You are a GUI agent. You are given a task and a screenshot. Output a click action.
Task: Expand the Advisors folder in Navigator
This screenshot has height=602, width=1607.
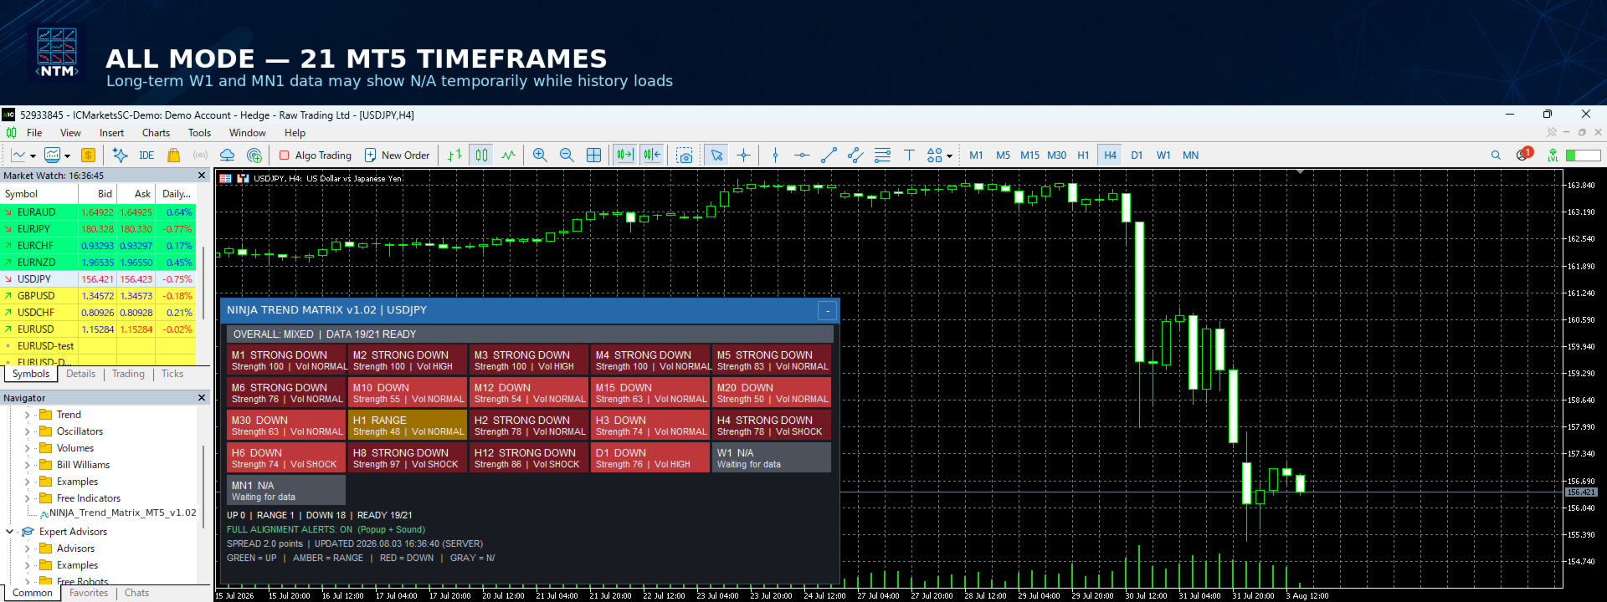tap(28, 548)
